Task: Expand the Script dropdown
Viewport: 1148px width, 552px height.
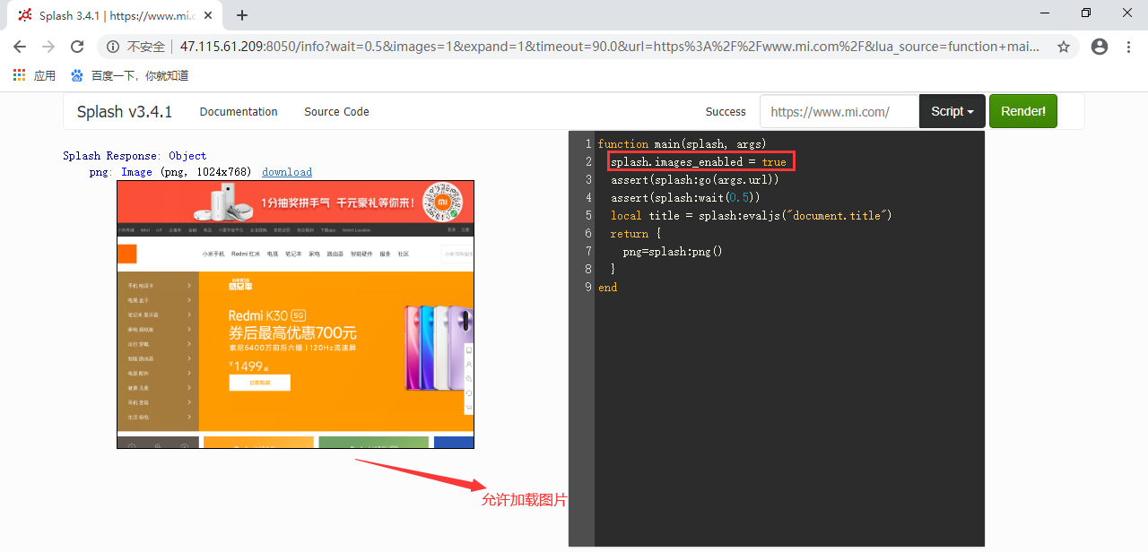Action: [952, 111]
